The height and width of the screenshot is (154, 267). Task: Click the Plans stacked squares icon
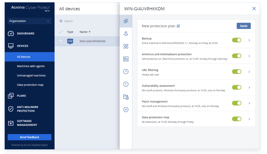point(11,96)
